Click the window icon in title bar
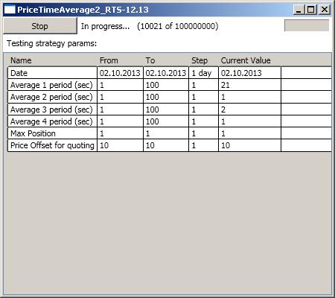 point(10,10)
